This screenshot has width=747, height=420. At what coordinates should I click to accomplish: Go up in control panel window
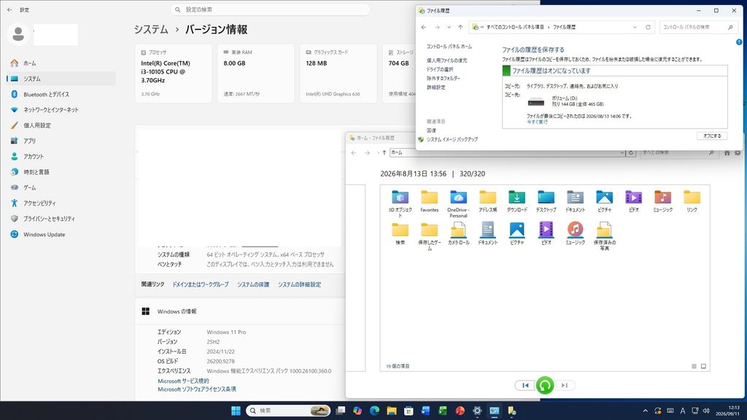[x=460, y=27]
